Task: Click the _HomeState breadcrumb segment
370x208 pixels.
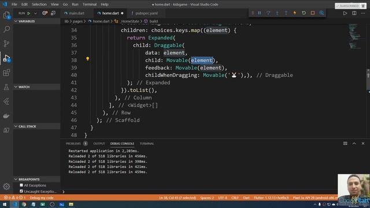Action: (x=130, y=21)
